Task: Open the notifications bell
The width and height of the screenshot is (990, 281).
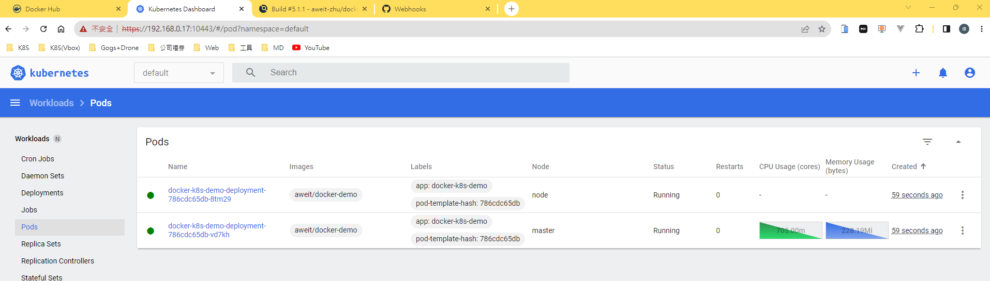Action: coord(943,73)
